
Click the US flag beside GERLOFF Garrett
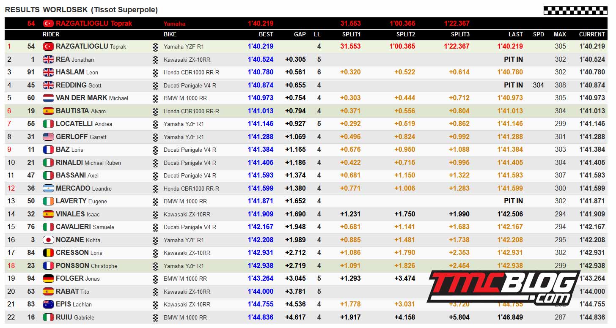click(x=48, y=137)
